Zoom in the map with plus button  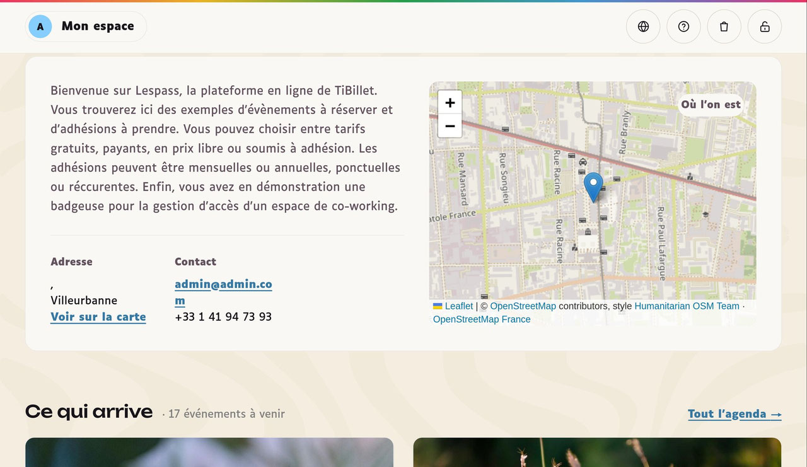pyautogui.click(x=450, y=103)
